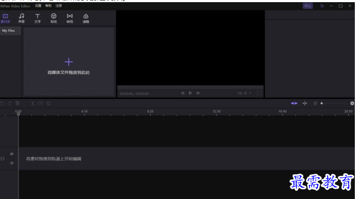Screen dimensions: 357x199
Task: Toggle fullscreen preview
Action: pyautogui.click(x=259, y=93)
